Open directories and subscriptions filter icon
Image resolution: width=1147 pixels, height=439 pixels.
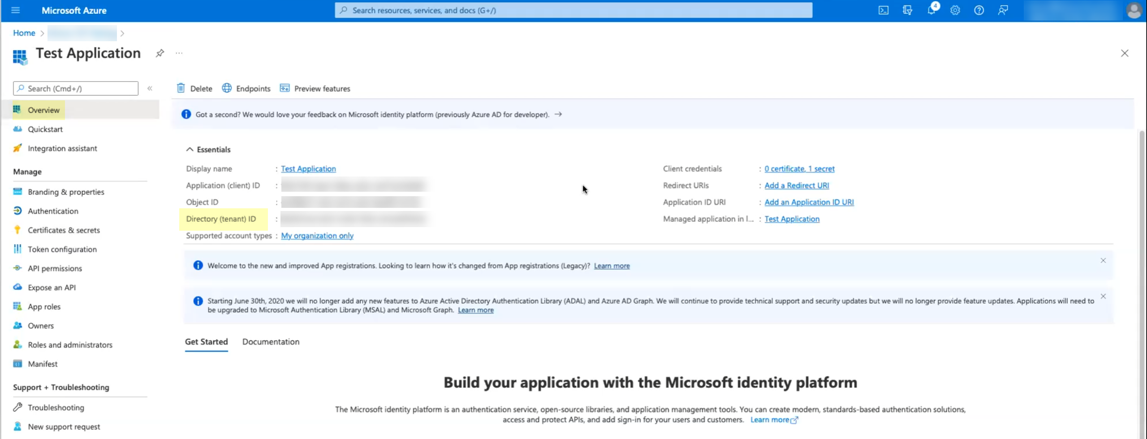(907, 10)
